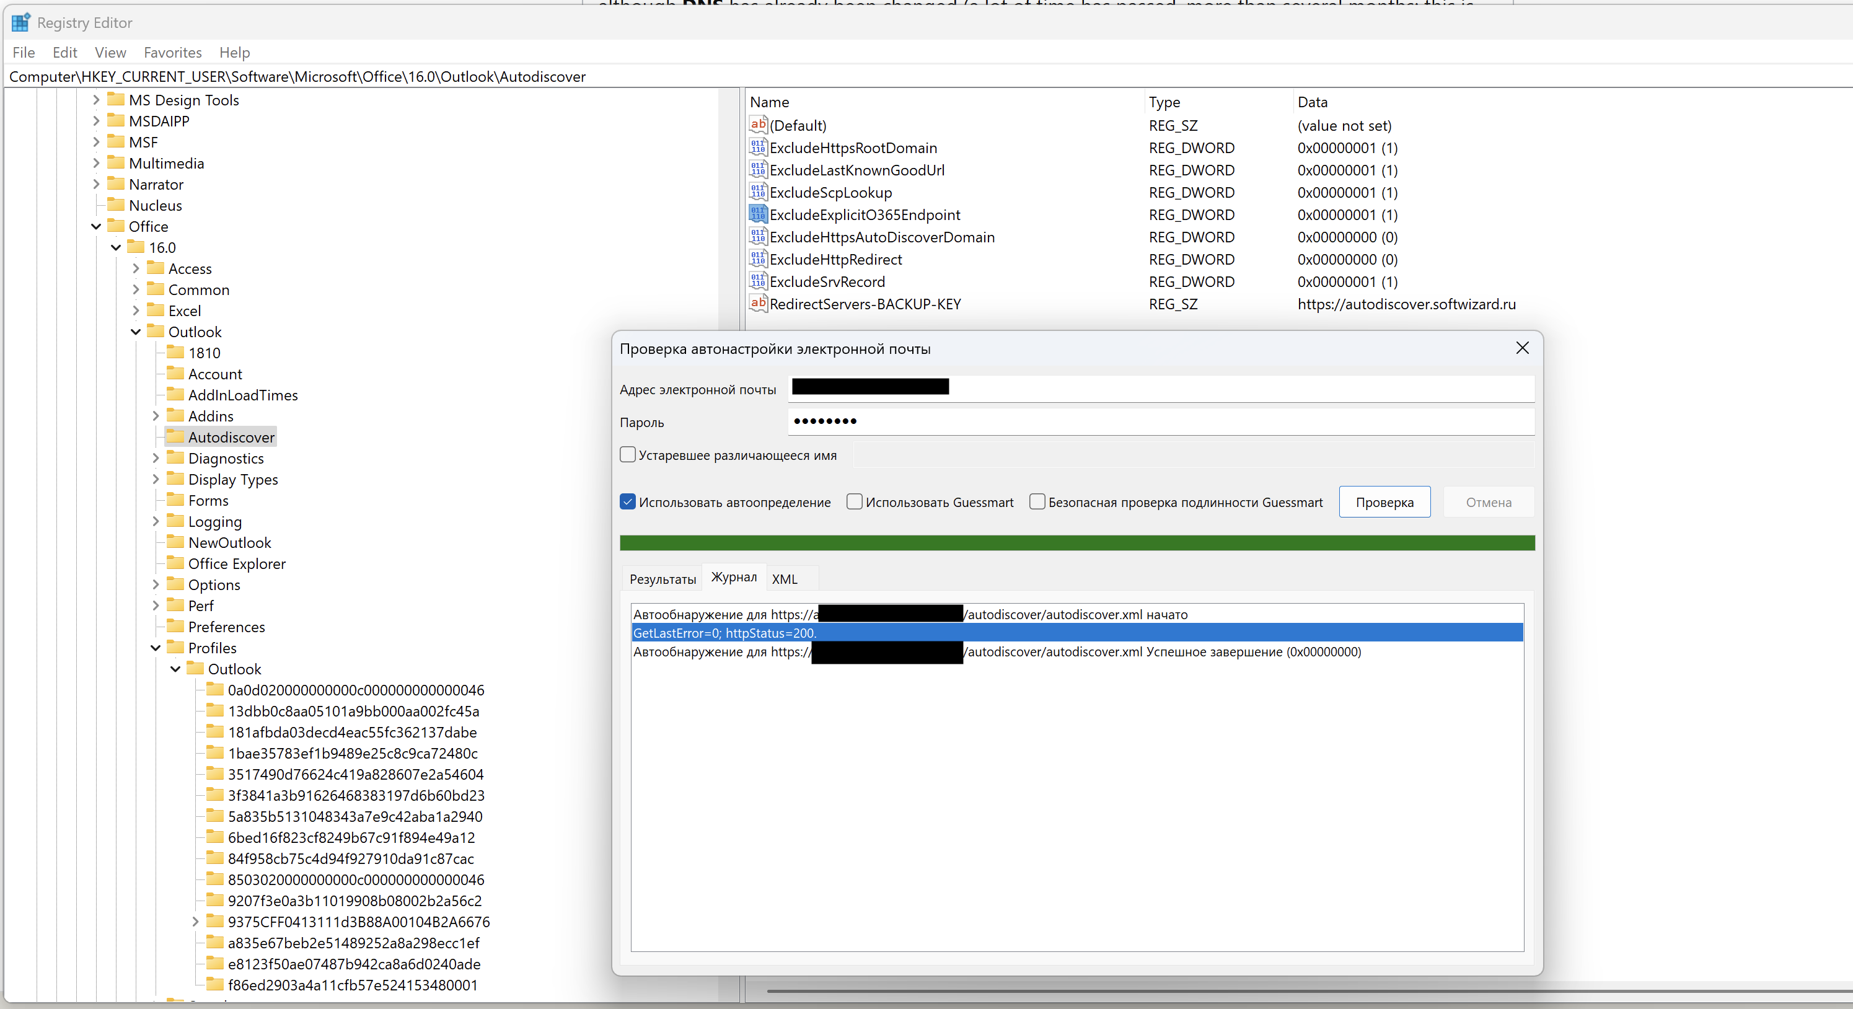
Task: Click the green progress bar
Action: tap(1077, 543)
